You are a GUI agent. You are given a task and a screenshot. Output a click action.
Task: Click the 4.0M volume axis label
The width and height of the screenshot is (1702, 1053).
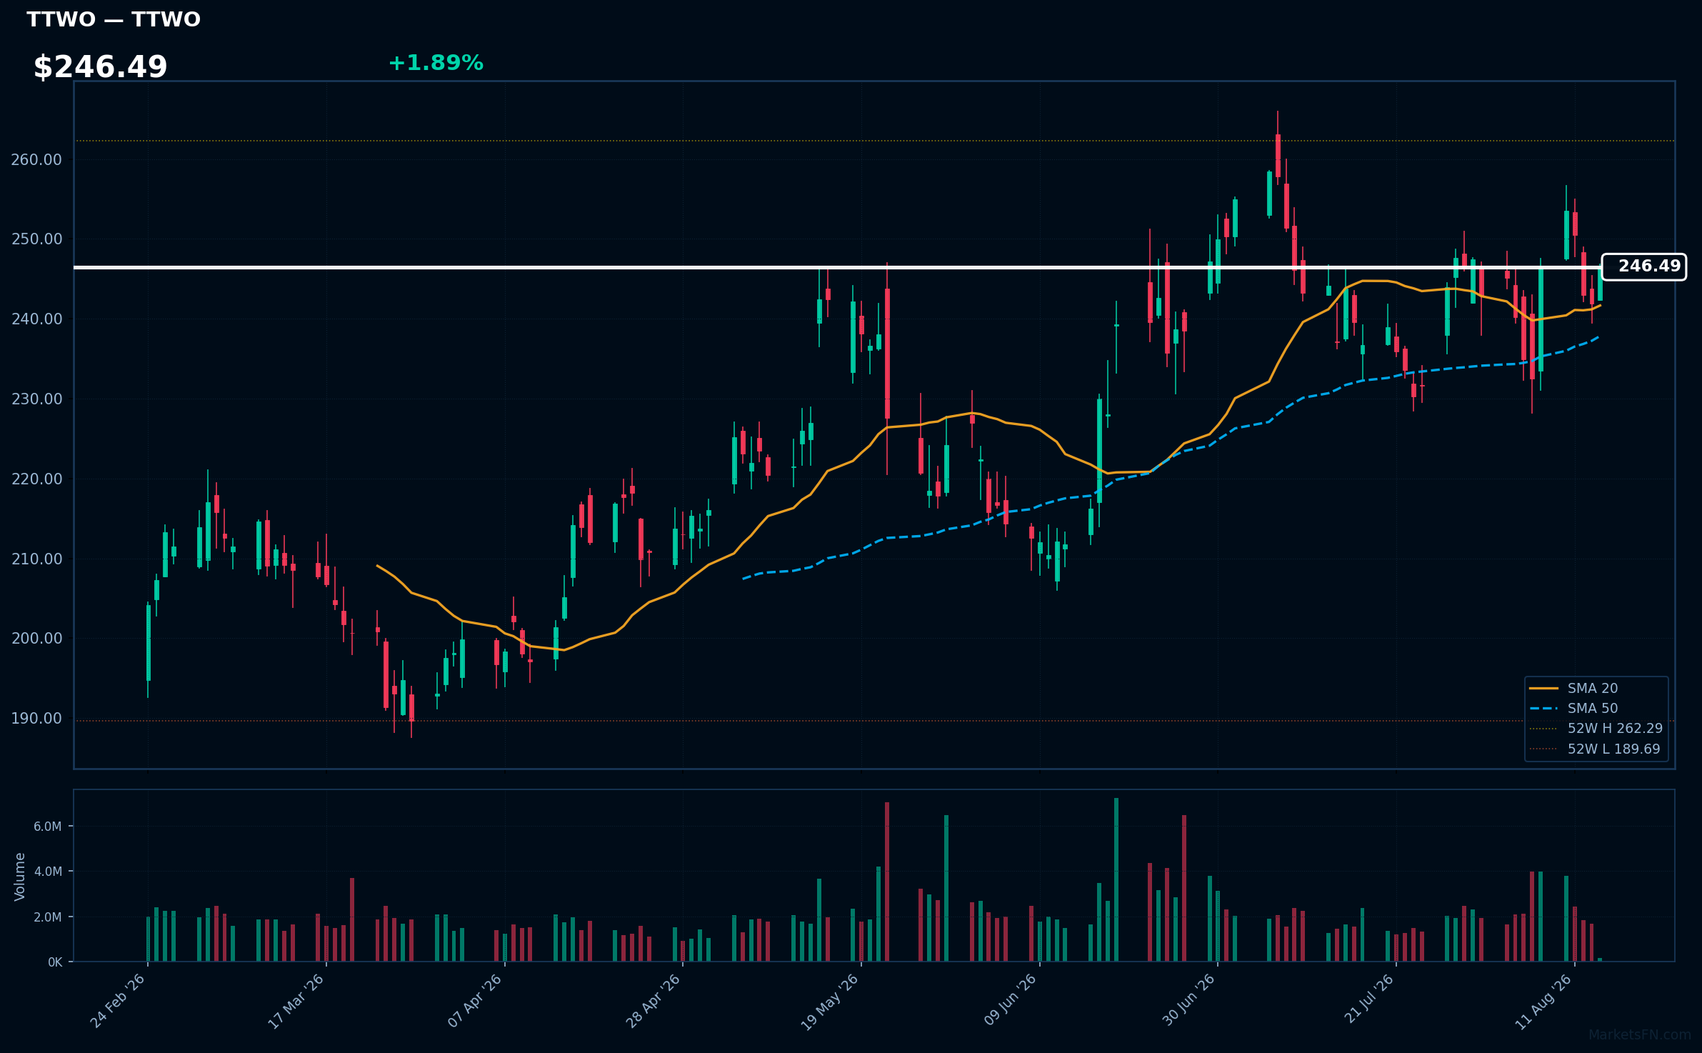click(48, 872)
